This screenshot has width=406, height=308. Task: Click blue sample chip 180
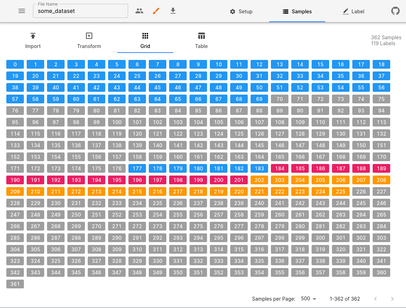point(198,169)
